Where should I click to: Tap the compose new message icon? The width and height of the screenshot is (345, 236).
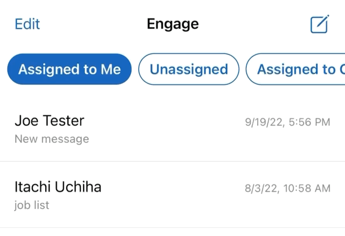click(x=320, y=24)
